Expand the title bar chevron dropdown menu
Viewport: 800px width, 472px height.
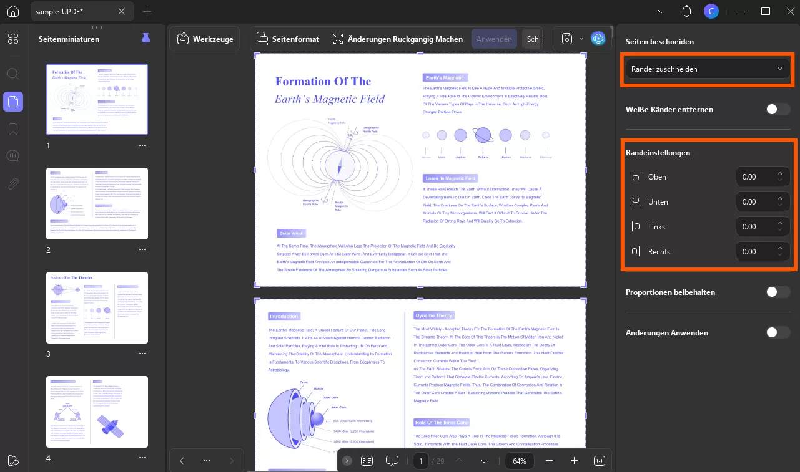point(662,11)
